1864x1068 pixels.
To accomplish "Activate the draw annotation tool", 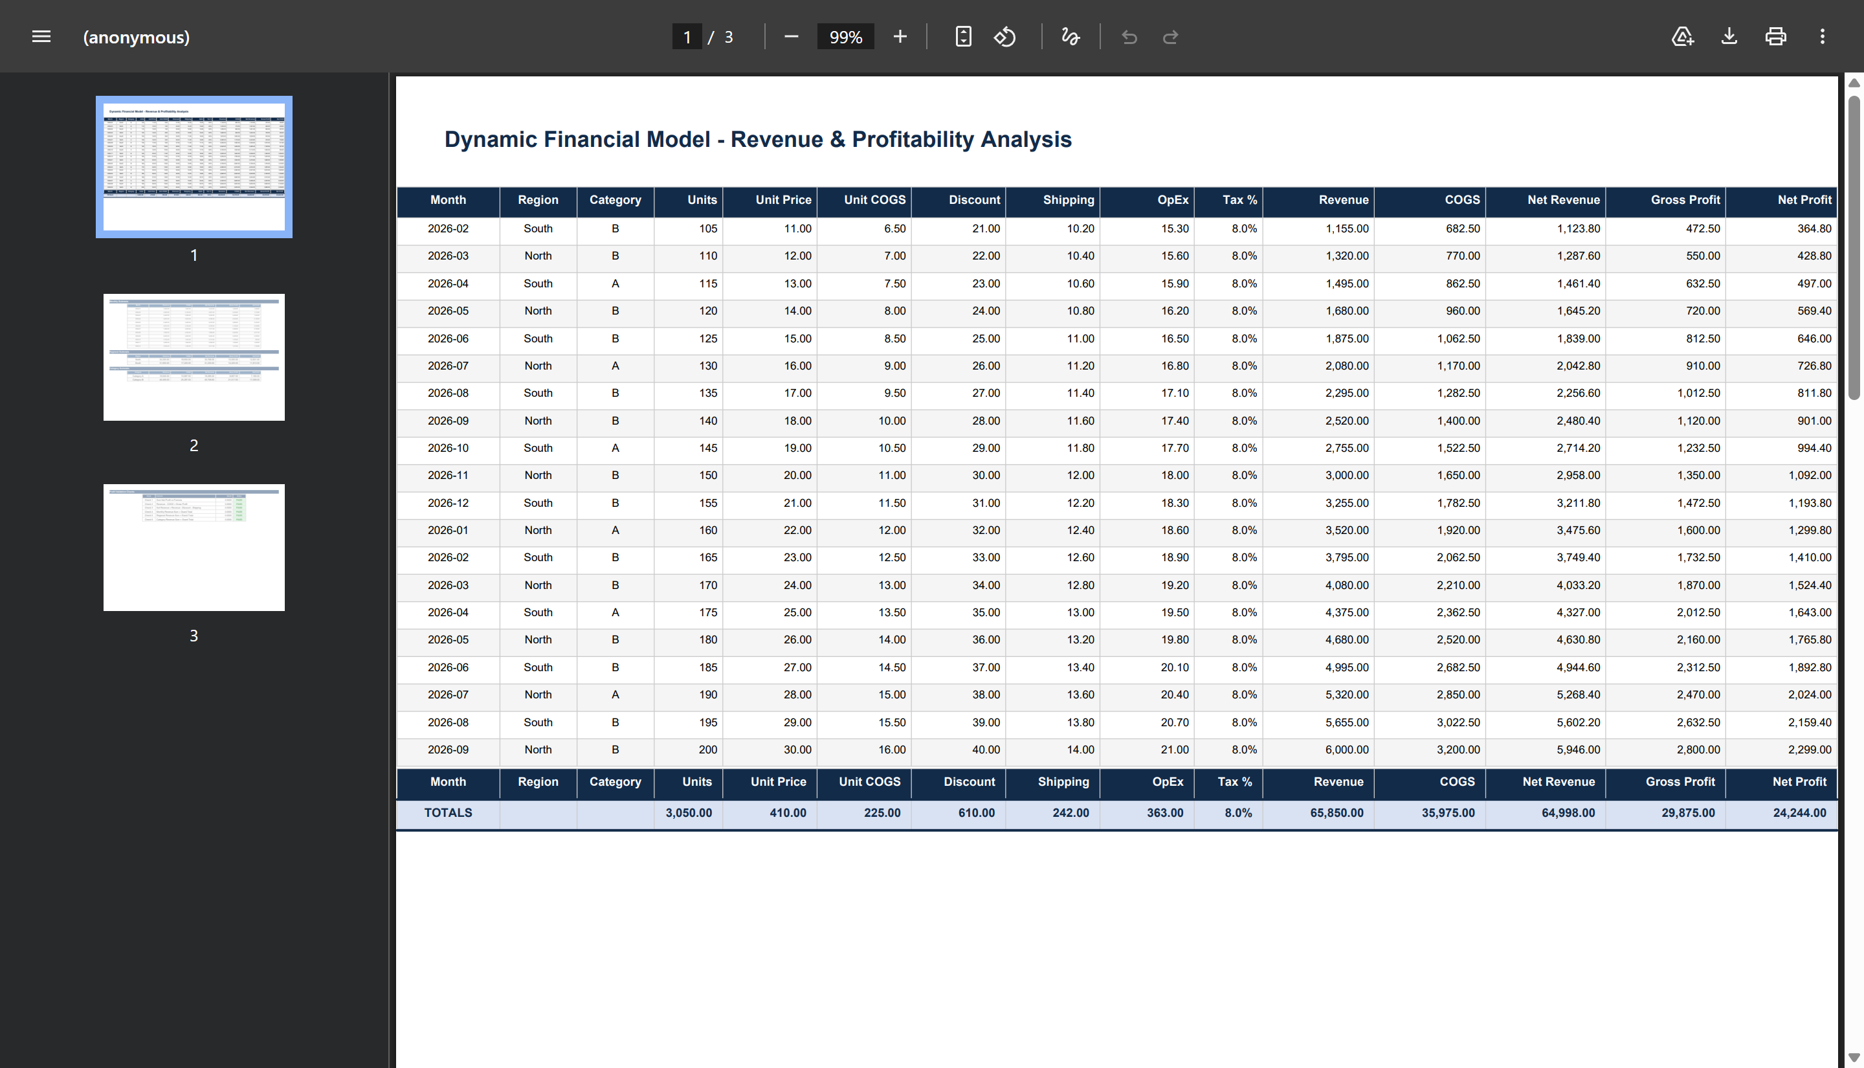I will pos(1071,37).
